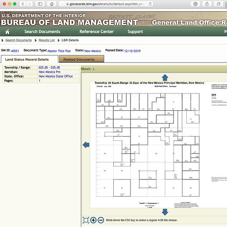Open the browser home page icon

coord(52,4)
